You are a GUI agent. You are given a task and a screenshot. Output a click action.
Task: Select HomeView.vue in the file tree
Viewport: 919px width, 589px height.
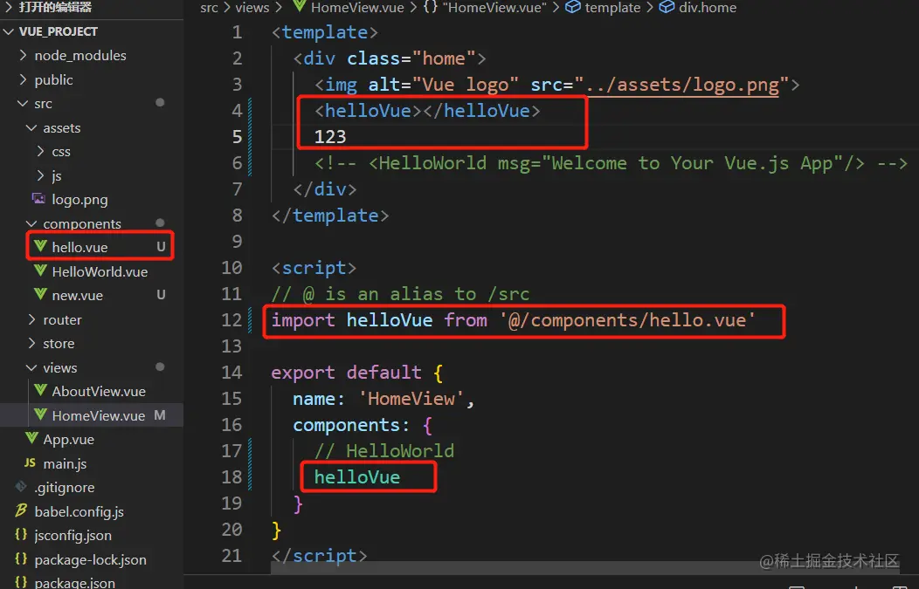pyautogui.click(x=99, y=415)
